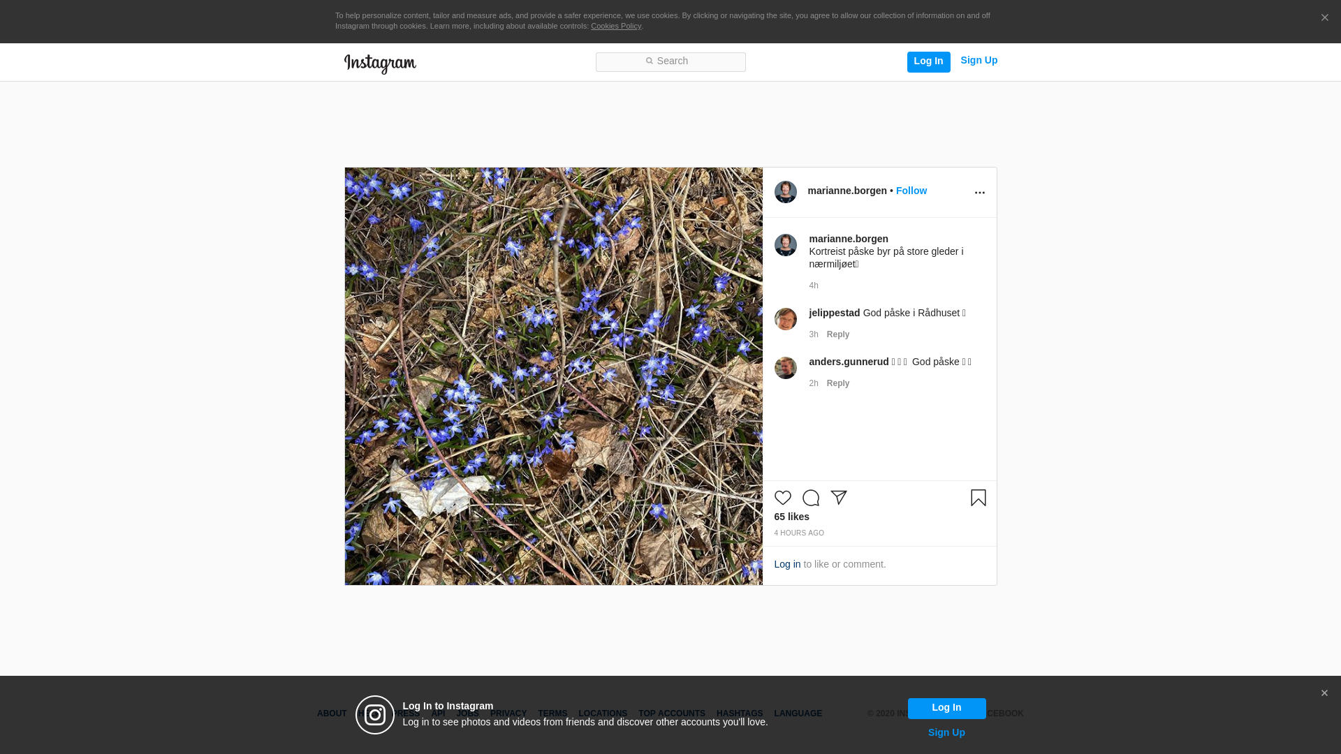Click the 4 HOURS AGO timestamp

[x=799, y=533]
